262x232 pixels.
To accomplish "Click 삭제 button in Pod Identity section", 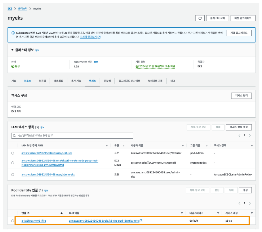I will [231, 190].
